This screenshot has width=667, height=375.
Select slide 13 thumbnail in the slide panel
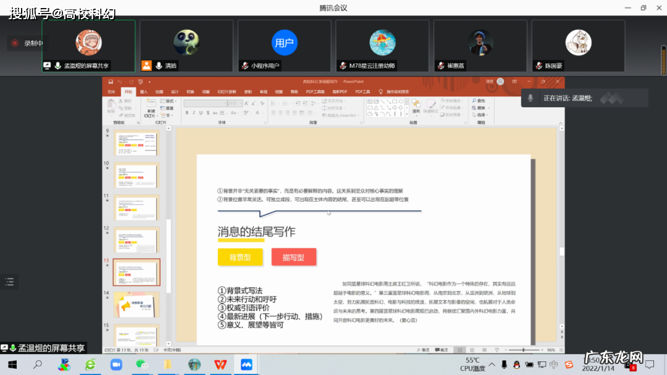(x=136, y=272)
